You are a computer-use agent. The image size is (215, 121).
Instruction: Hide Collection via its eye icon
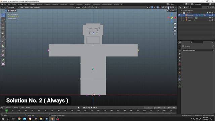click(x=210, y=13)
